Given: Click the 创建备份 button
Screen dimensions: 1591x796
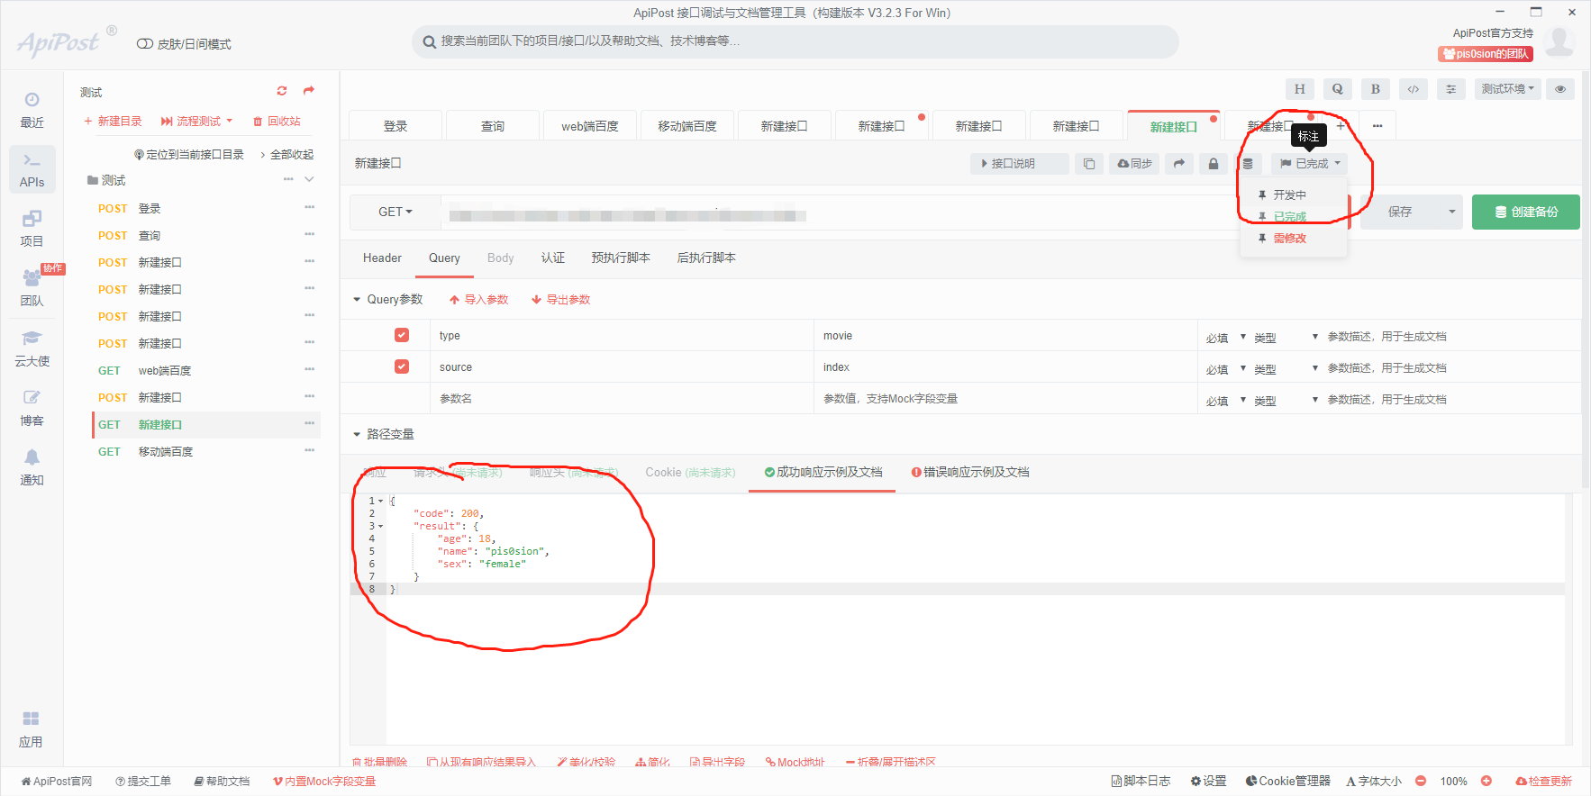Looking at the screenshot, I should pyautogui.click(x=1526, y=213).
